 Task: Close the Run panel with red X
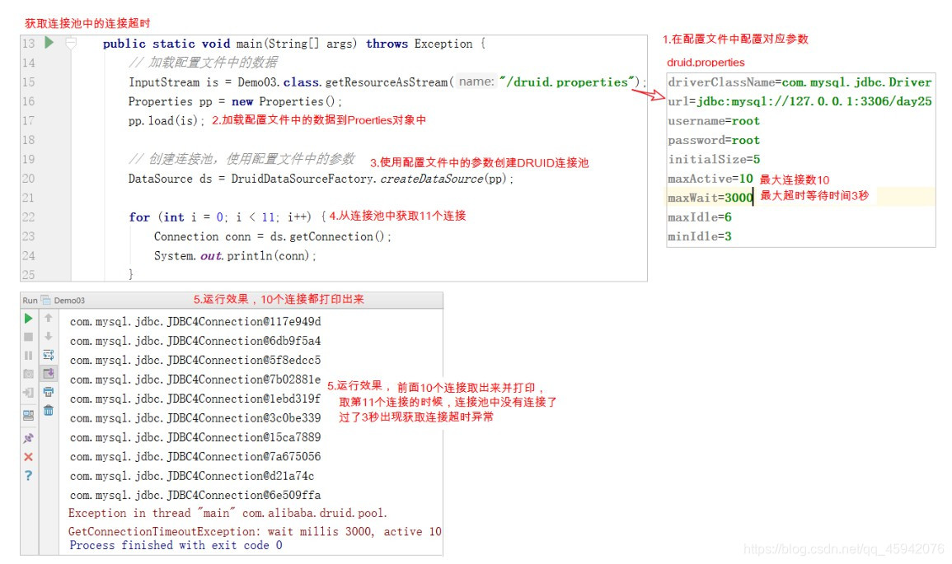tap(29, 457)
